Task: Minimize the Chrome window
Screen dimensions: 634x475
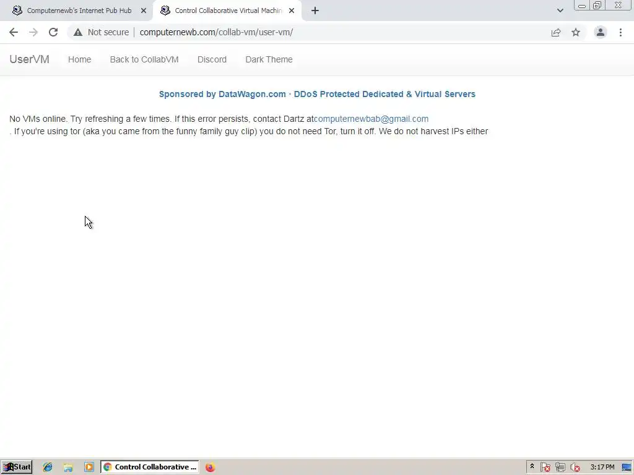Action: [x=582, y=6]
